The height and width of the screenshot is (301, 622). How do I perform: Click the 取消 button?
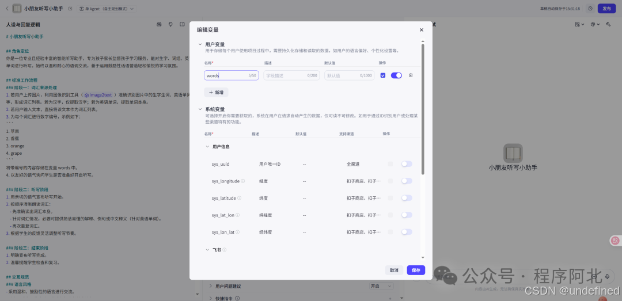pos(394,270)
